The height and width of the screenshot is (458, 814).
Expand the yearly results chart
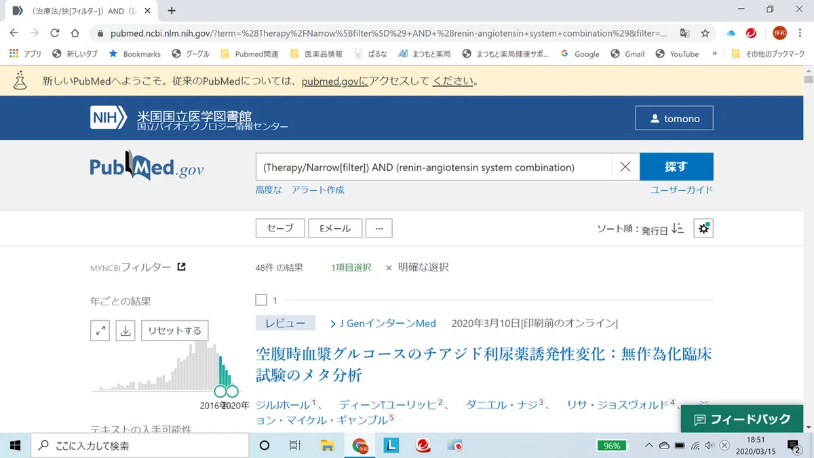[100, 330]
